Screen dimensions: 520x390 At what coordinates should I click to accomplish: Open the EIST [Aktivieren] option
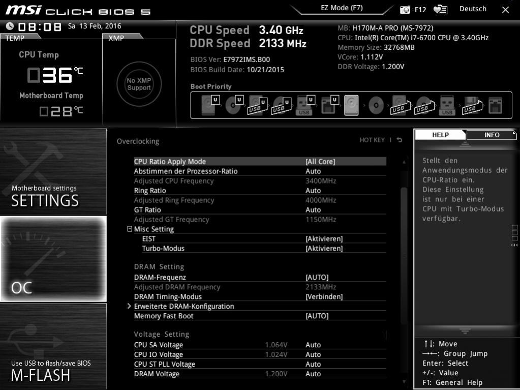[x=324, y=239]
